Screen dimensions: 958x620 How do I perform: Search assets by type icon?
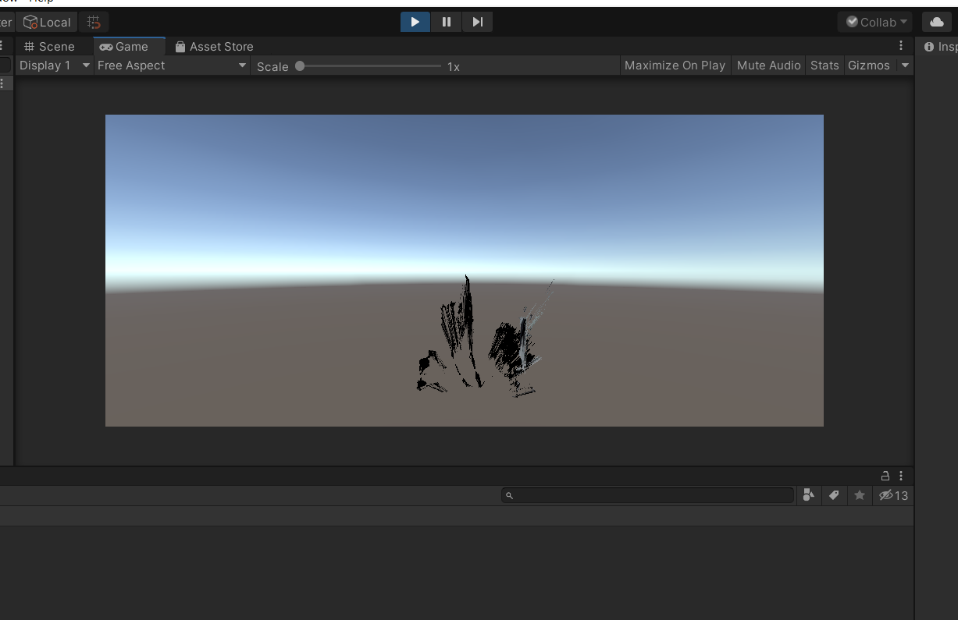[809, 495]
